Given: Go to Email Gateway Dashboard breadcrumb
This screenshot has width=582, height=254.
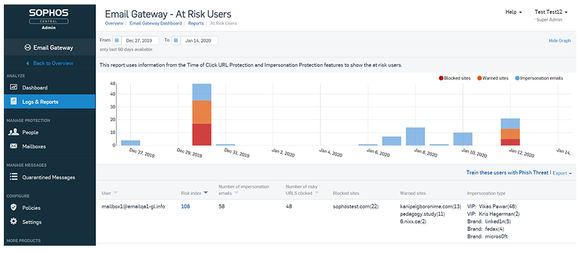Looking at the screenshot, I should 156,23.
